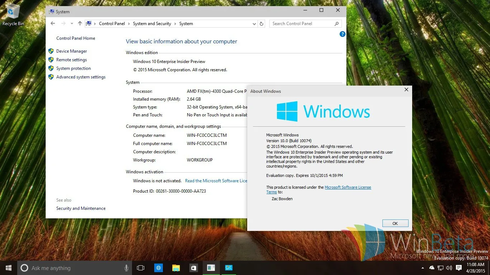The width and height of the screenshot is (490, 275).
Task: Open the Store icon in taskbar
Action: [x=193, y=268]
